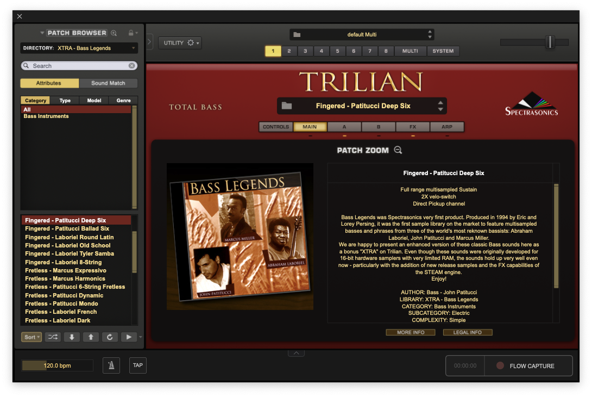Click the Flow Capture record dot
592x397 pixels.
click(500, 365)
